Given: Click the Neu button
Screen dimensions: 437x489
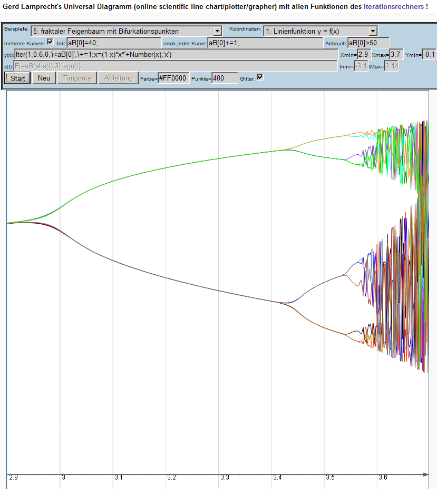Looking at the screenshot, I should point(44,78).
